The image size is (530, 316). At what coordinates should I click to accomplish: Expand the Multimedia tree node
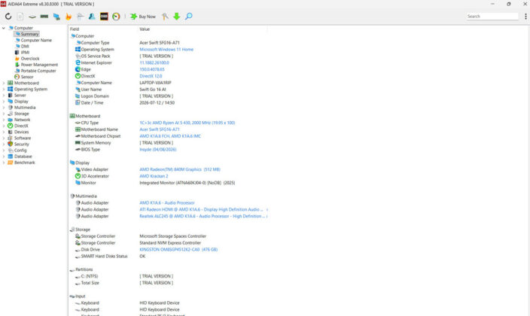[x=4, y=108]
